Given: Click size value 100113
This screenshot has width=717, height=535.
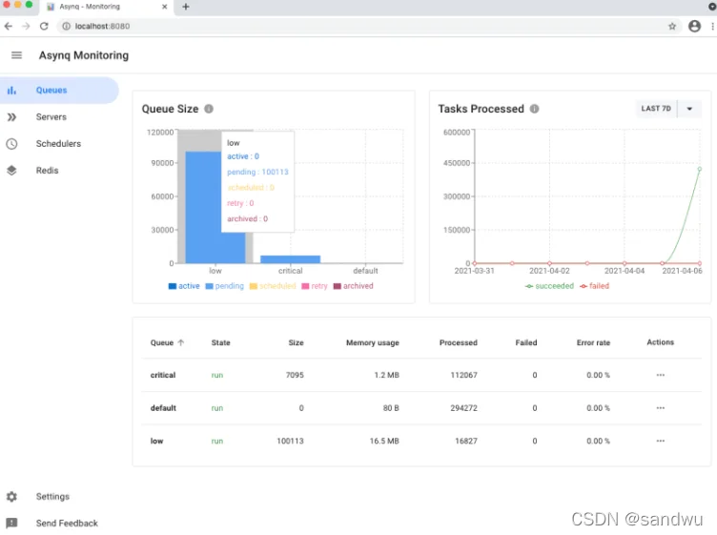Looking at the screenshot, I should click(x=290, y=441).
